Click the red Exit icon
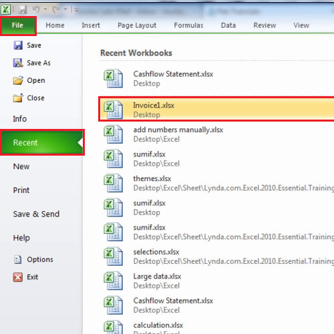Image resolution: width=334 pixels, height=334 pixels. (x=18, y=277)
